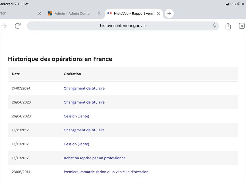Open Achat ou reprise par un professionnel

pyautogui.click(x=95, y=158)
